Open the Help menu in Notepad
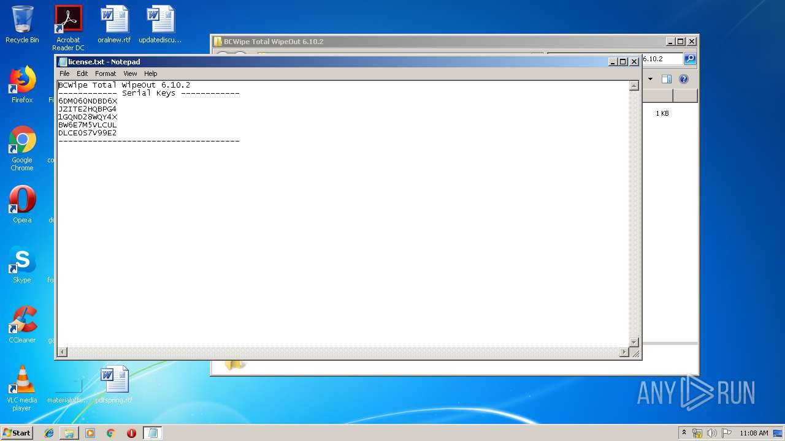The width and height of the screenshot is (785, 441). (x=151, y=73)
